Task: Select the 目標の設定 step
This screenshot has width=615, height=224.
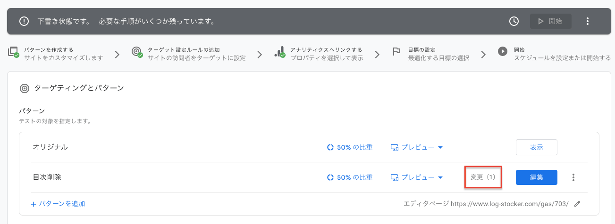Action: [x=431, y=54]
